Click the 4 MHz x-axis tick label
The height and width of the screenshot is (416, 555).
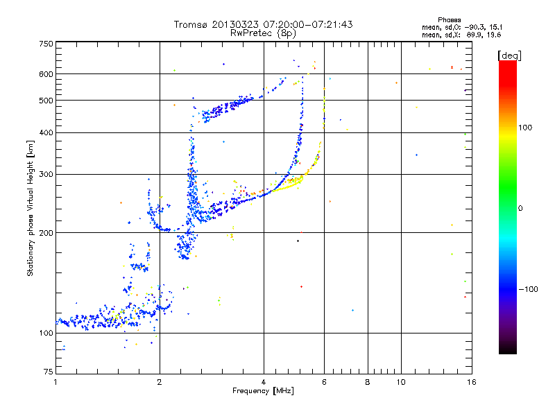(x=264, y=382)
